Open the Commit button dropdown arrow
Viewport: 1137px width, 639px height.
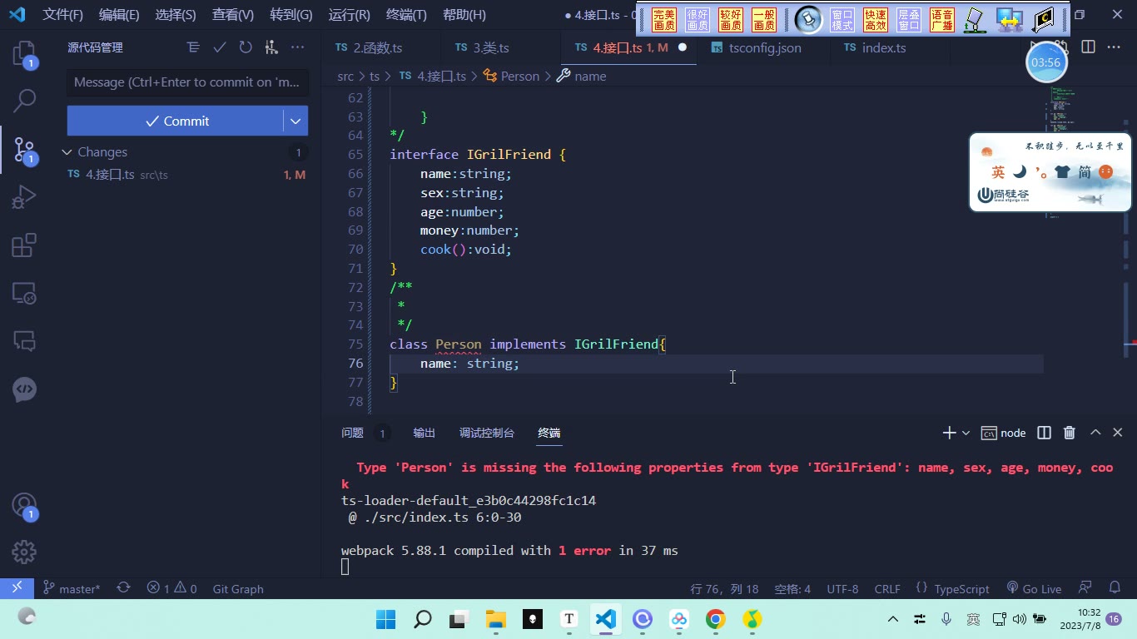[x=295, y=121]
